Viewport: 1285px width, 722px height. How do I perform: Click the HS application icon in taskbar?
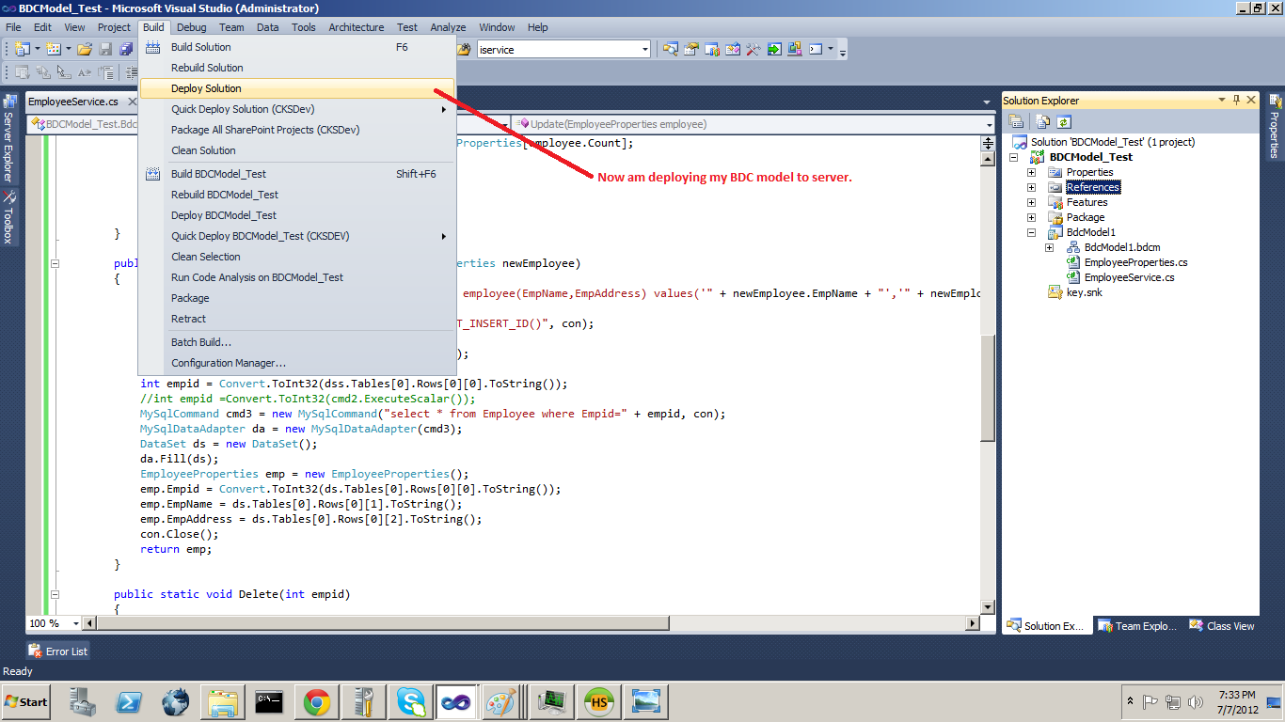point(597,701)
